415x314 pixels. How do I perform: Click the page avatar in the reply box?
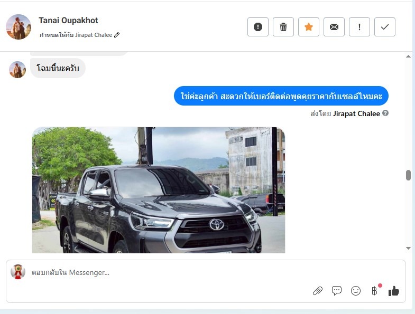(x=18, y=271)
